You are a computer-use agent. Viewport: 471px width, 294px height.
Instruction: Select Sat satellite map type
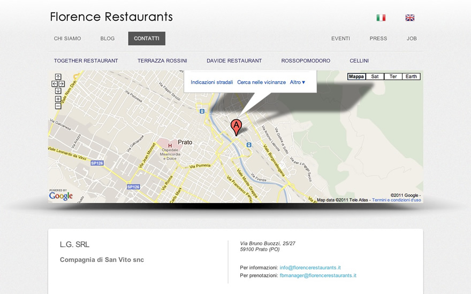(375, 76)
